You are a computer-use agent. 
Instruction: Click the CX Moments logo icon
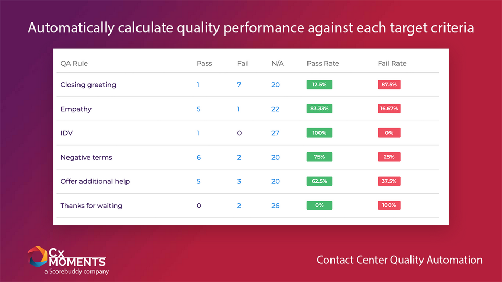click(x=38, y=256)
